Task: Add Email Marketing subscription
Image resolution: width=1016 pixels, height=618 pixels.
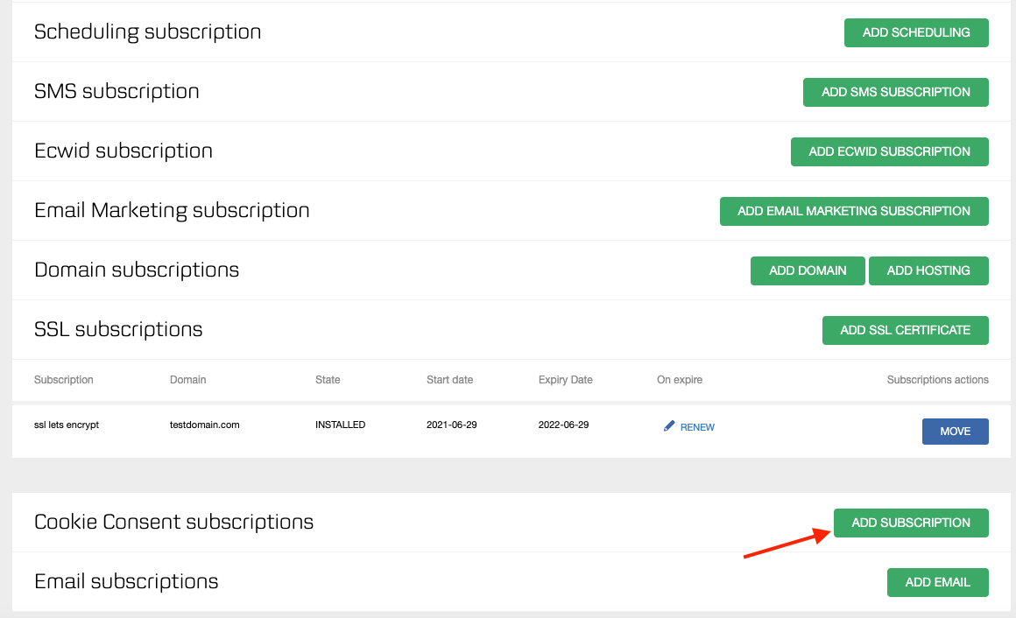Action: (x=854, y=211)
